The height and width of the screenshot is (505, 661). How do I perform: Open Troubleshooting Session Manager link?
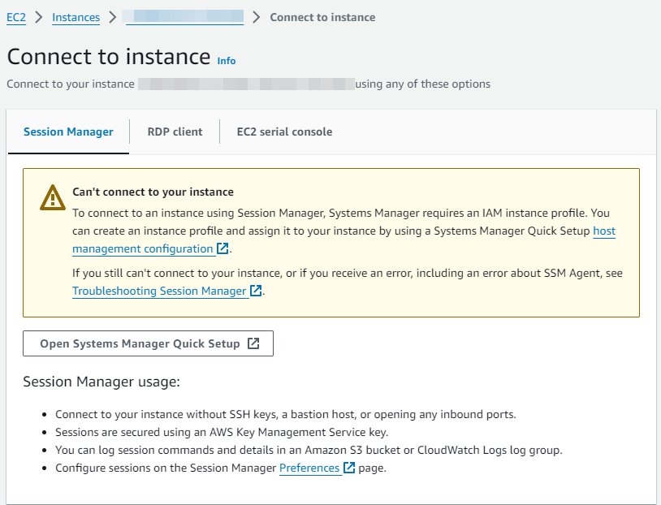tap(159, 291)
